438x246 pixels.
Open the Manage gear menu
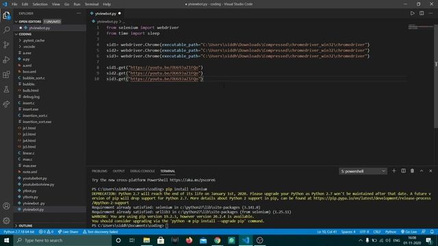click(6, 221)
